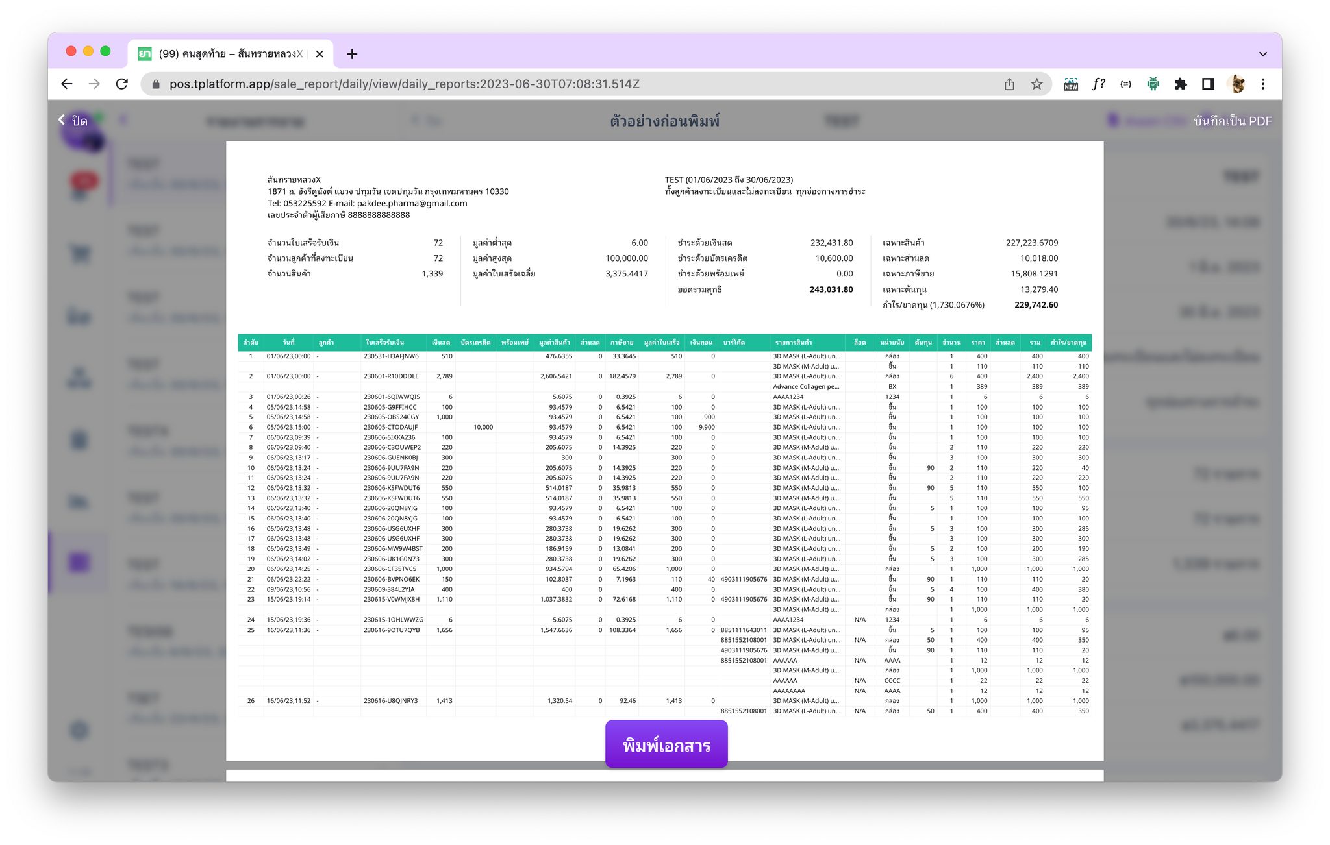This screenshot has height=845, width=1330.
Task: Close preview using the ปิด button
Action: pyautogui.click(x=73, y=121)
